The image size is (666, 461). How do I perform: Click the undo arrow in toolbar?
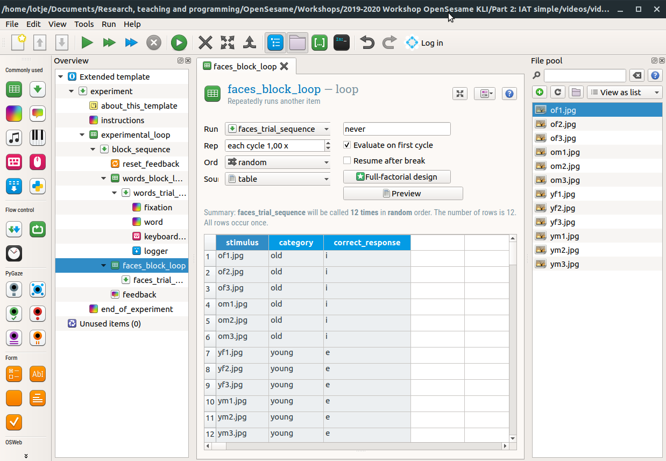367,43
